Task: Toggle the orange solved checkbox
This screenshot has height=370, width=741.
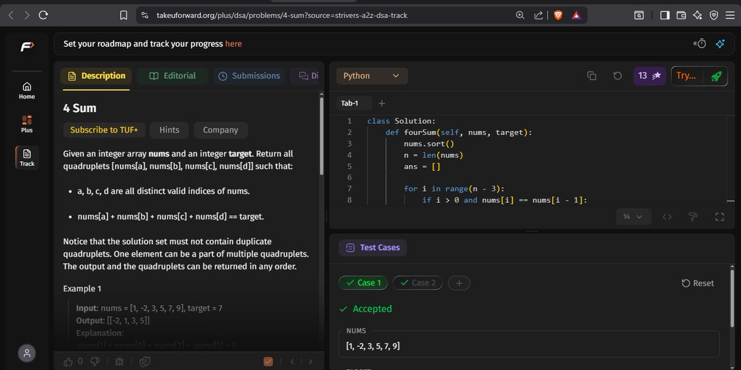Action: tap(268, 361)
